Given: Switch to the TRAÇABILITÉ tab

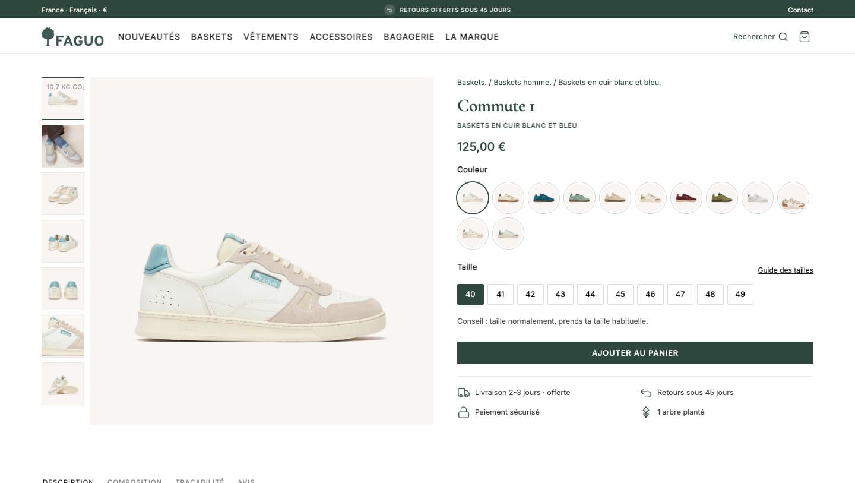Looking at the screenshot, I should [200, 481].
